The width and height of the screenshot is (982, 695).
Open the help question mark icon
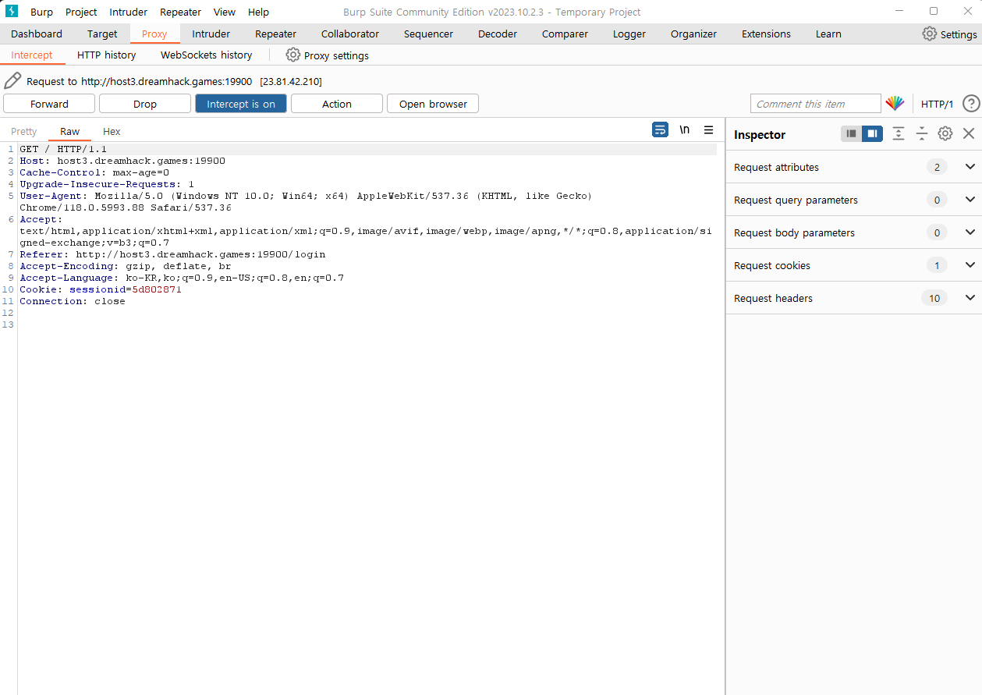[x=970, y=104]
